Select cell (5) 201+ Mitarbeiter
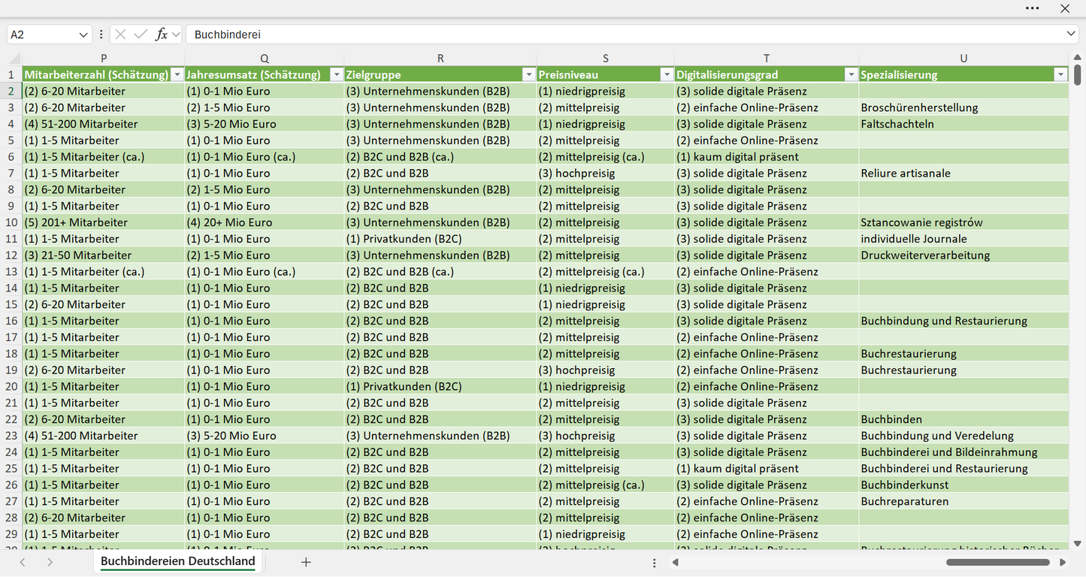 pyautogui.click(x=104, y=222)
